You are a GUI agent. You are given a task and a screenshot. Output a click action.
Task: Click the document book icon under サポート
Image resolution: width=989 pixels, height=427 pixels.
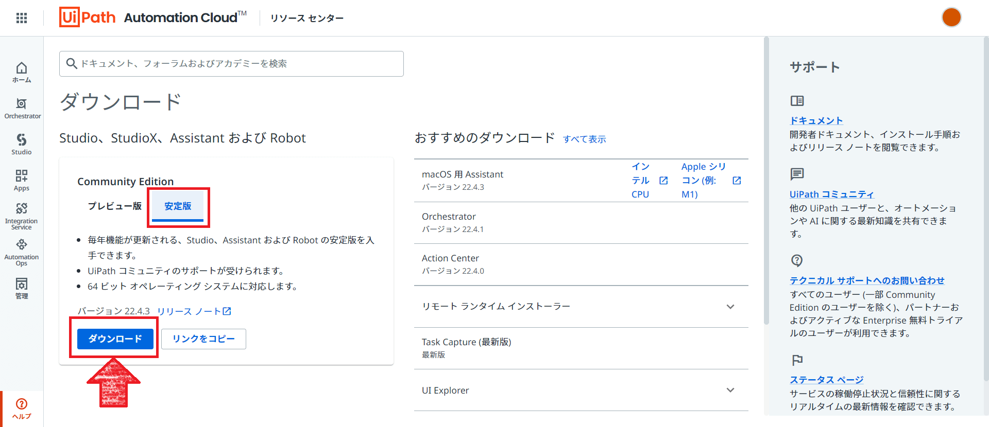click(797, 101)
